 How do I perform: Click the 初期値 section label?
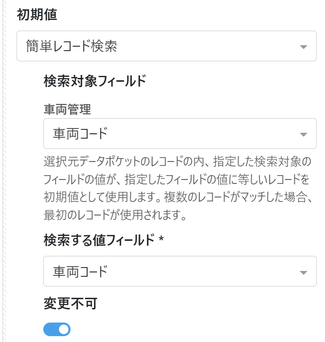click(x=37, y=15)
